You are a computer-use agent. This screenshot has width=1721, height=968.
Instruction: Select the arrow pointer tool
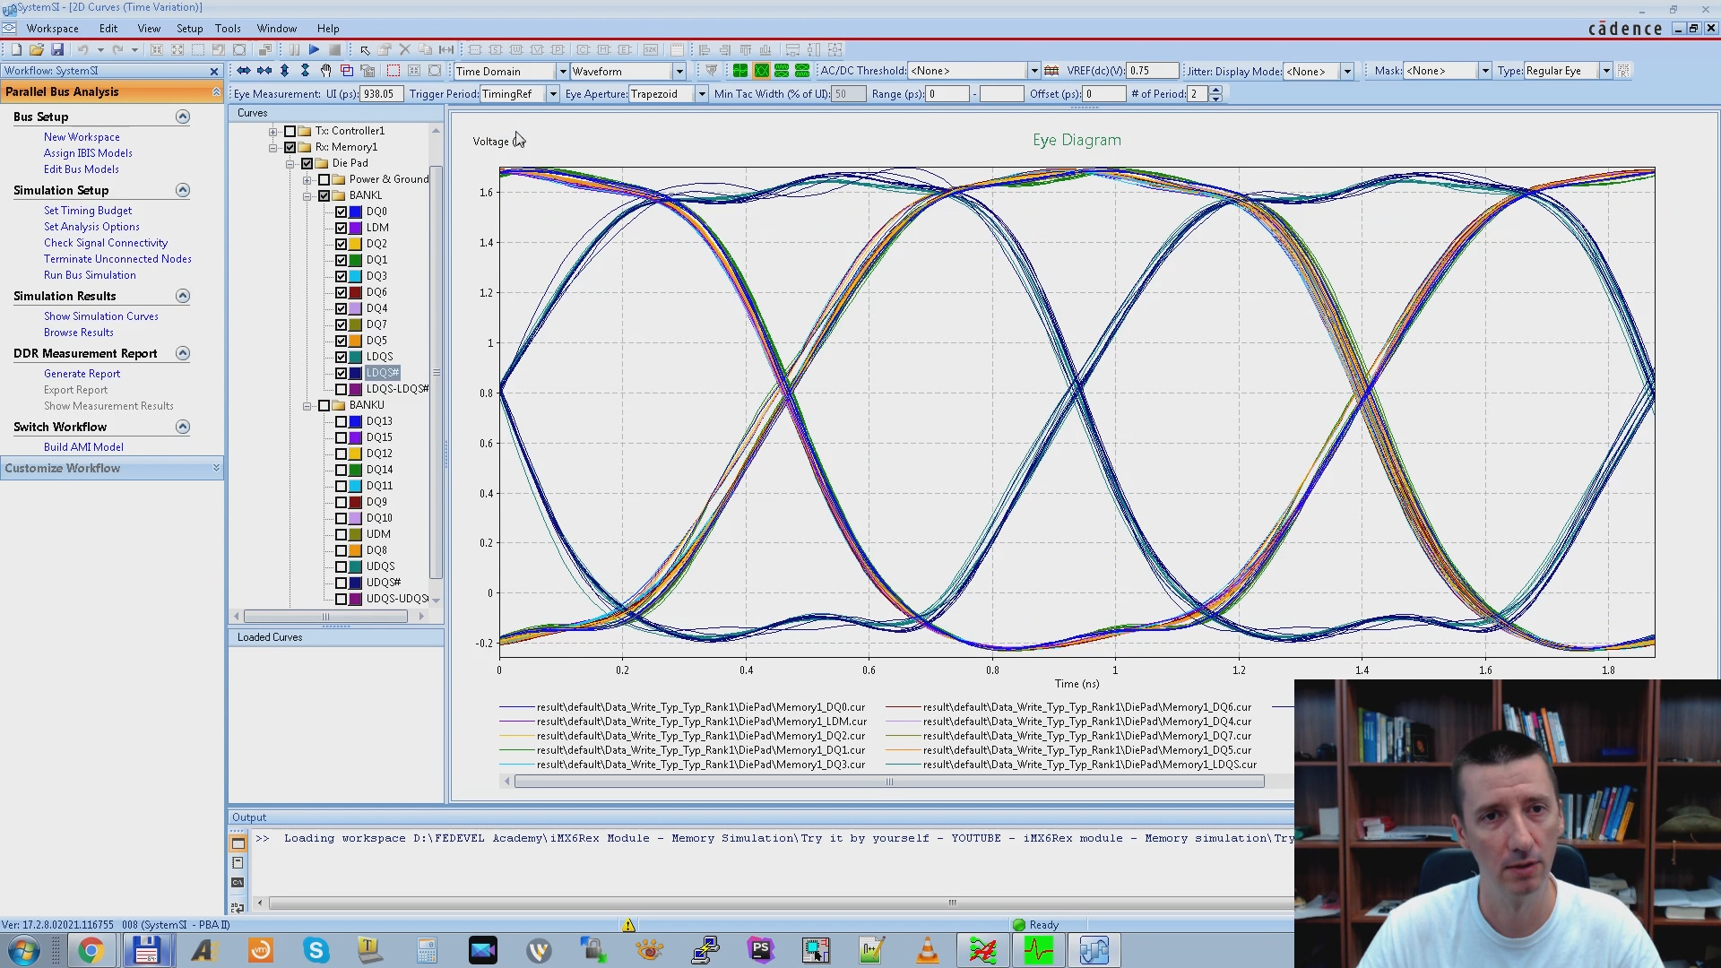[x=365, y=50]
